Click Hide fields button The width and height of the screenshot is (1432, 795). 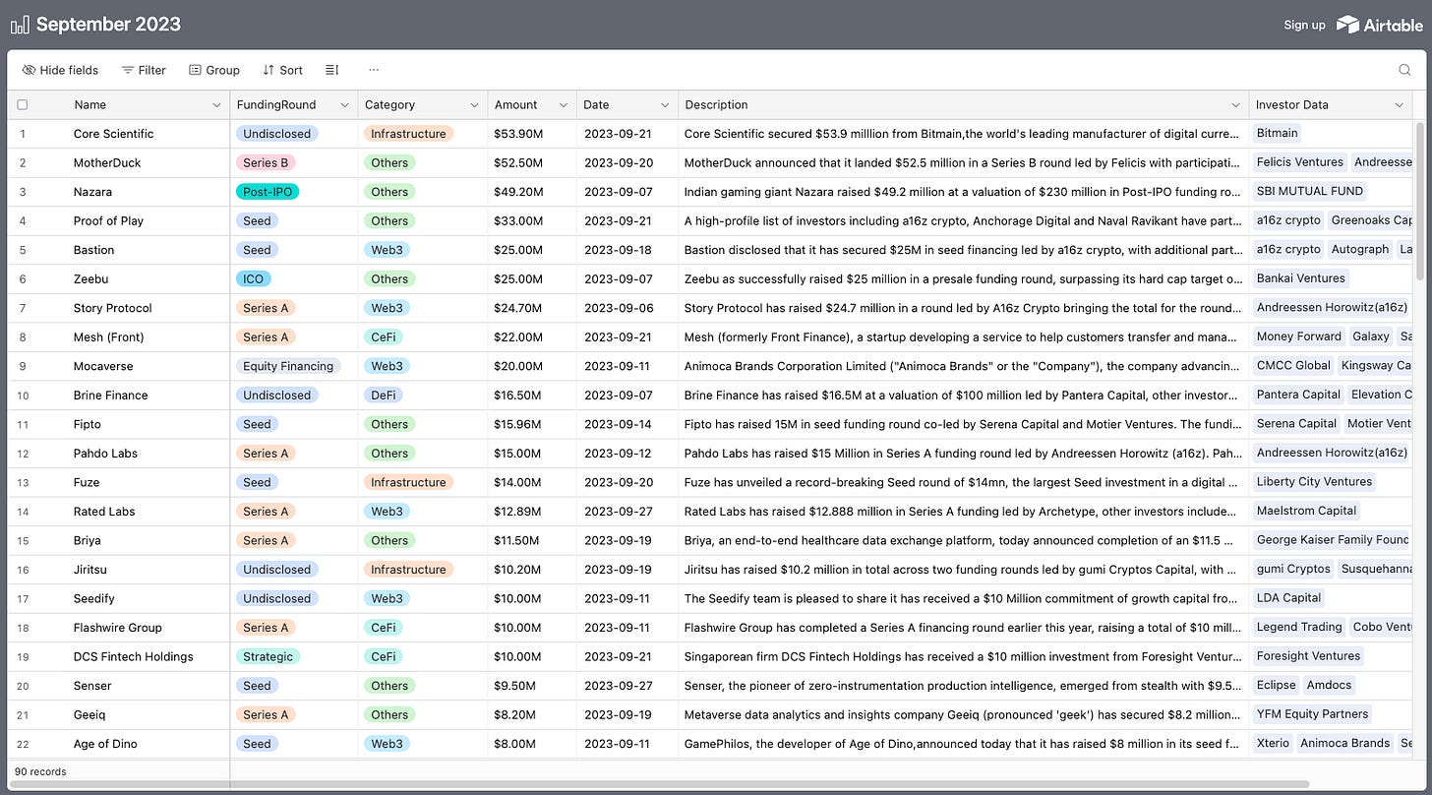(x=60, y=70)
